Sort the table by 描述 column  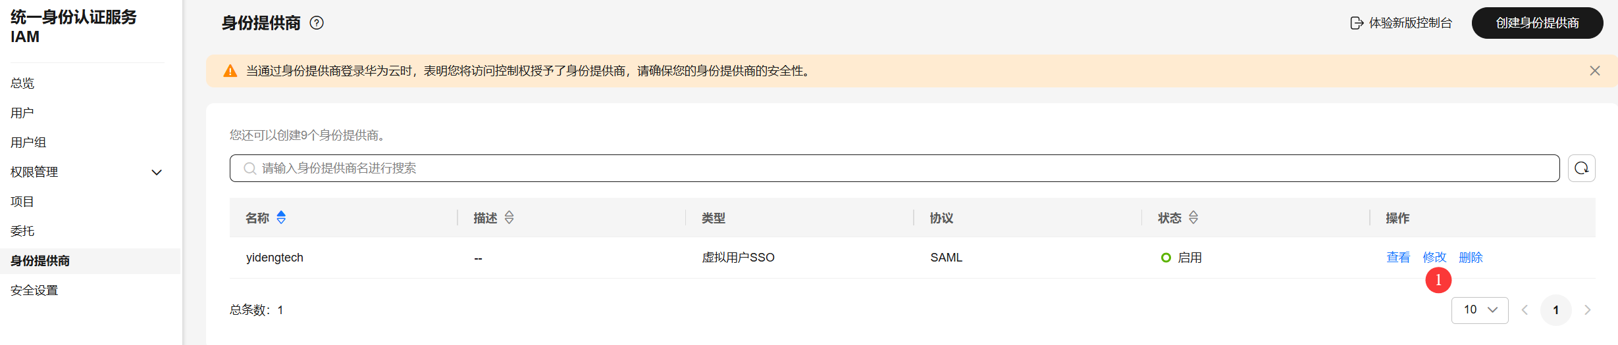click(509, 218)
